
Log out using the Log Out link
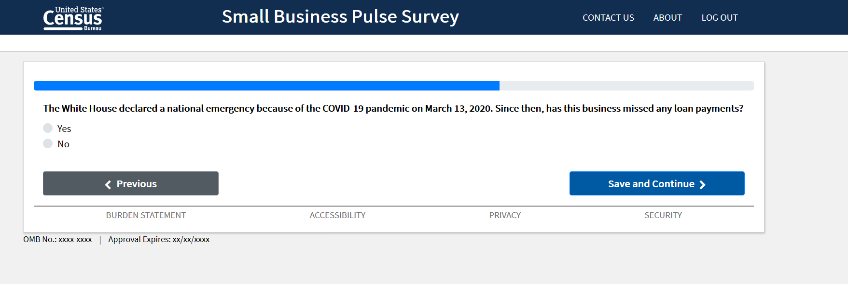(x=720, y=18)
